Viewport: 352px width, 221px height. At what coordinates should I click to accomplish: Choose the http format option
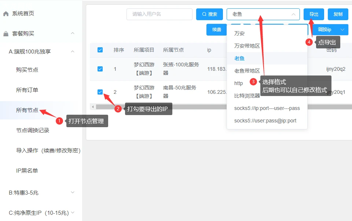[239, 83]
